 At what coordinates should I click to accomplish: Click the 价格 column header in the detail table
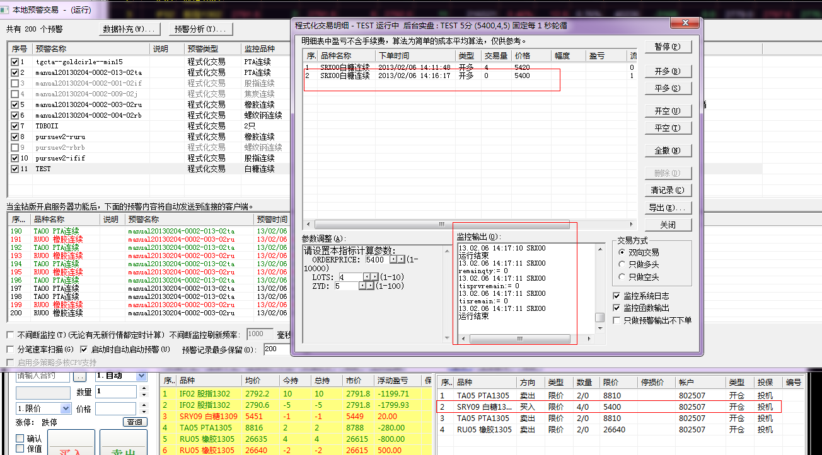[x=523, y=56]
